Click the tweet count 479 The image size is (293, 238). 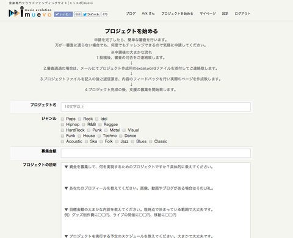click(x=105, y=14)
